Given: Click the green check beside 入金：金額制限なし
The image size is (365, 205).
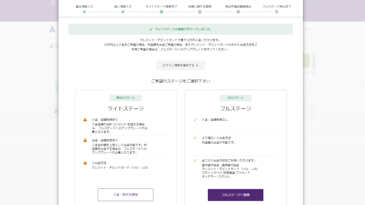Looking at the screenshot, I should coord(195,120).
